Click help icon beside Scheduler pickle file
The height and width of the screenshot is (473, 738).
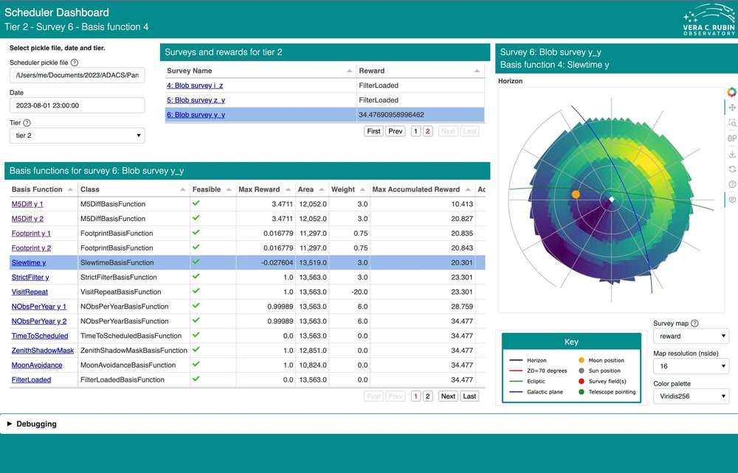(x=75, y=63)
